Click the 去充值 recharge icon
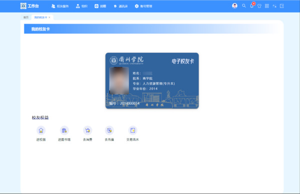300x194 pixels. 109,130
